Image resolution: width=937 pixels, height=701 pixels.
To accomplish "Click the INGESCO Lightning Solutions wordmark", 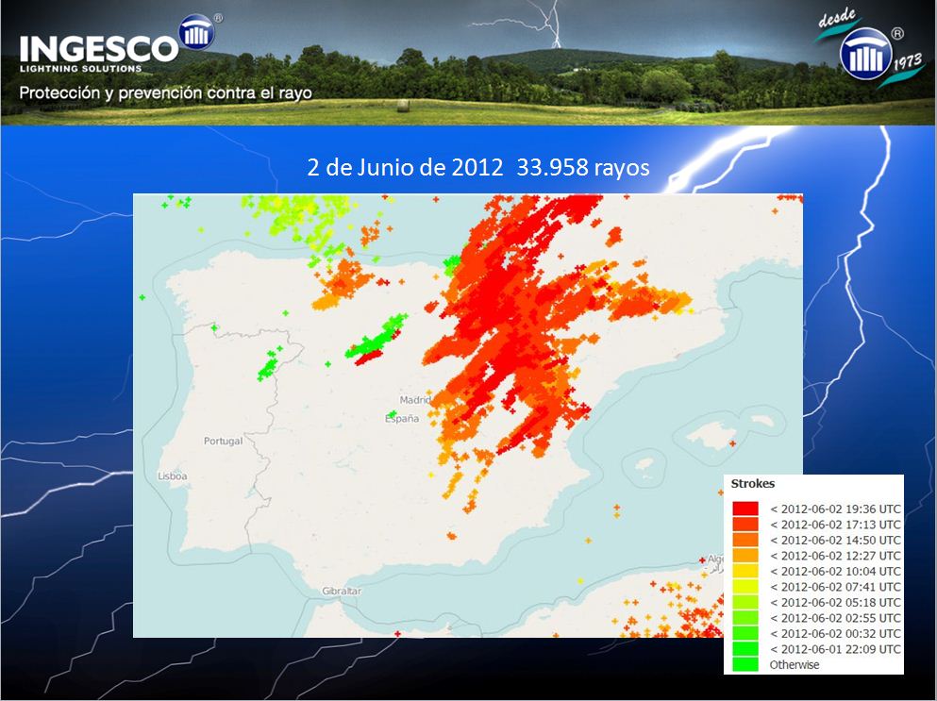I will pos(97,52).
